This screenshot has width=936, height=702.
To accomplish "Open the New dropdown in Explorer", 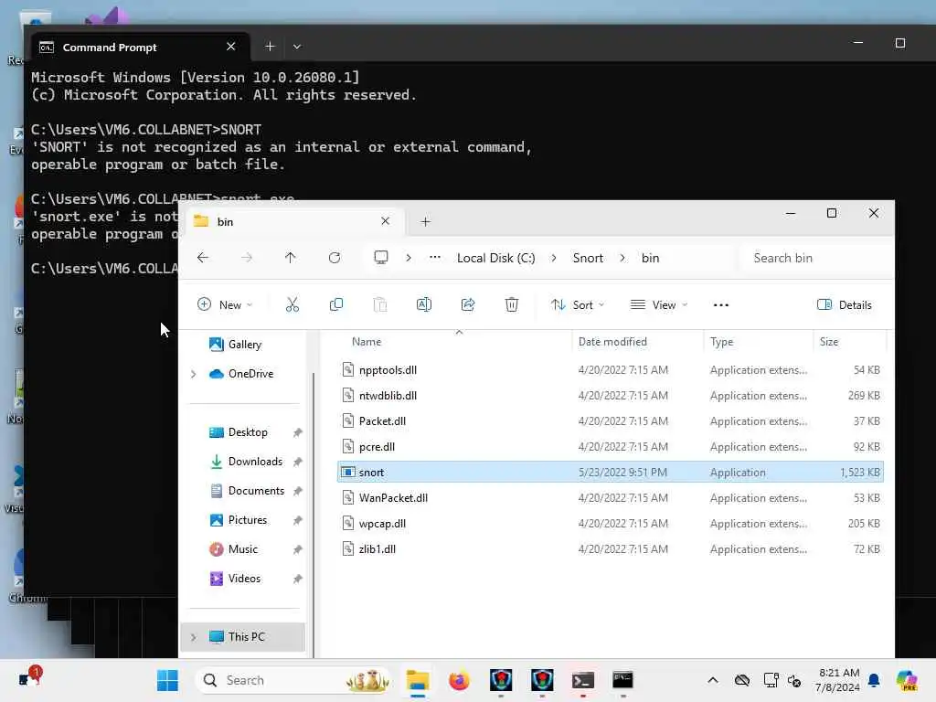I will point(225,305).
